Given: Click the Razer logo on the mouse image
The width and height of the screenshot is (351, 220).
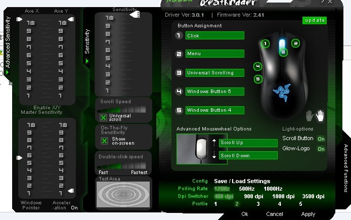Looking at the screenshot, I should coord(282,93).
